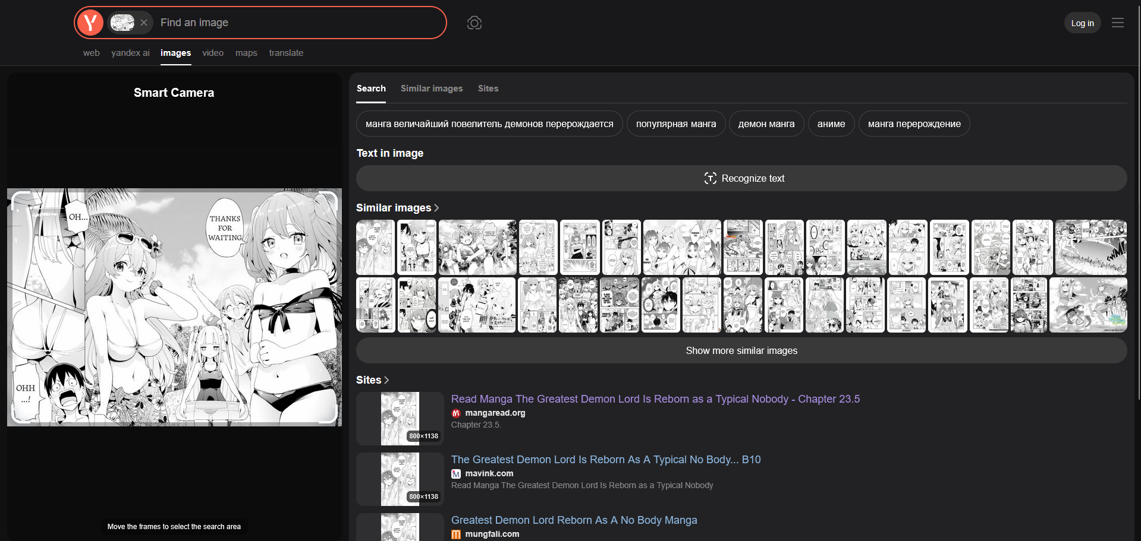Open the first similar image in bottom row
Screen dimensions: 1141x541
(x=376, y=305)
